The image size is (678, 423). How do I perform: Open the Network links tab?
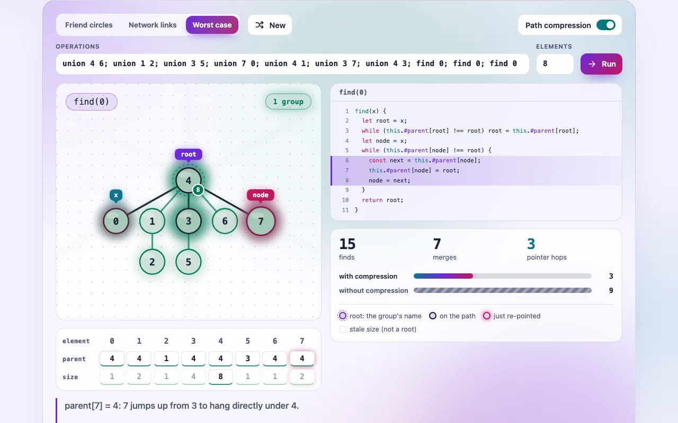[x=153, y=25]
